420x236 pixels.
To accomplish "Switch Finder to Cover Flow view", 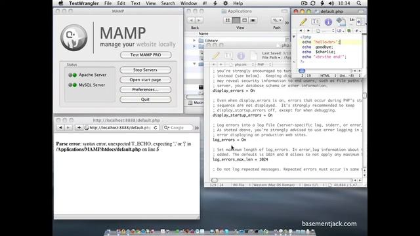I will pyautogui.click(x=253, y=20).
